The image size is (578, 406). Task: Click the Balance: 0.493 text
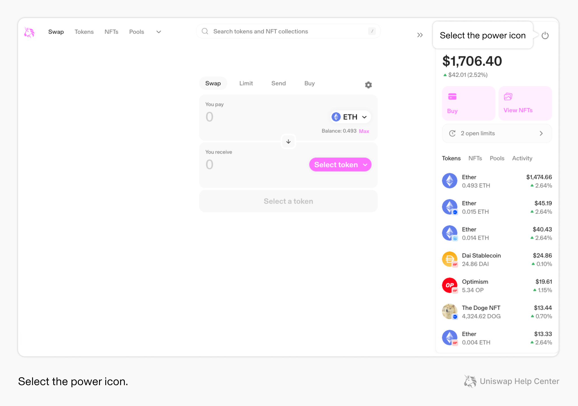339,131
